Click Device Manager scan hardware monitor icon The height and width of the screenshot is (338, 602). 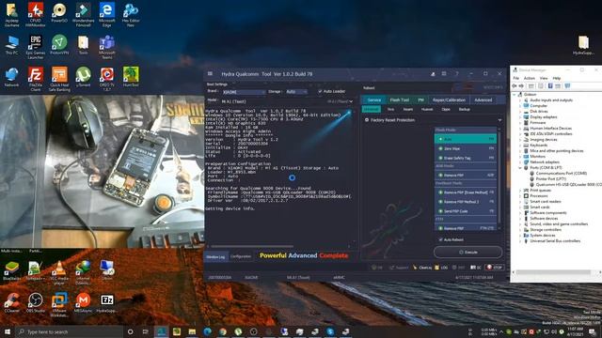point(567,85)
